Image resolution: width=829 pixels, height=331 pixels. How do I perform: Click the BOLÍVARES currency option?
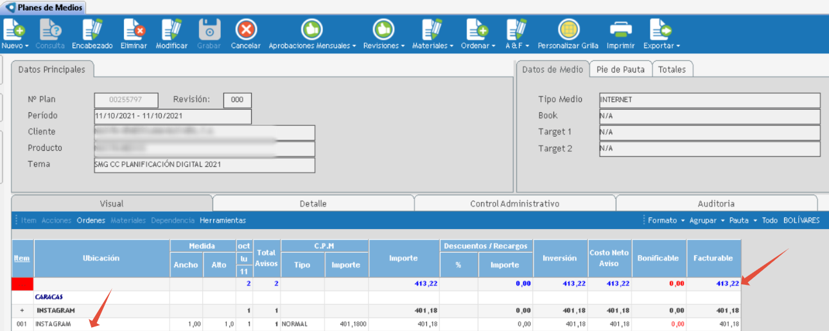click(801, 220)
